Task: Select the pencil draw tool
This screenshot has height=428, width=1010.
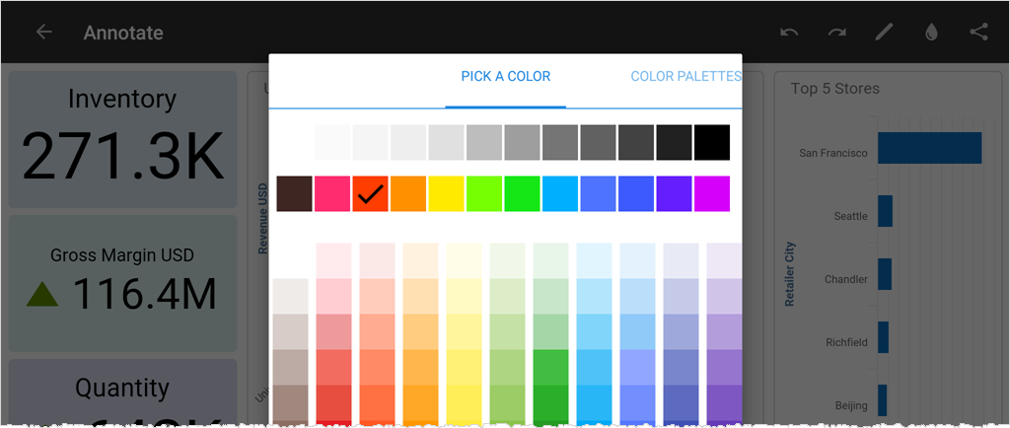Action: point(884,33)
